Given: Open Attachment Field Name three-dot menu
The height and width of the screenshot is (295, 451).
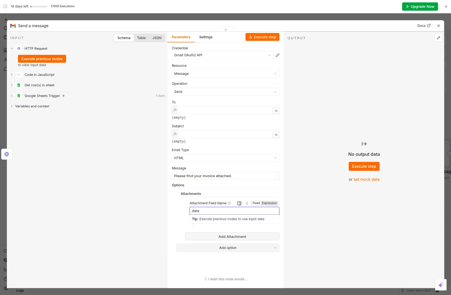Looking at the screenshot, I should 247,203.
